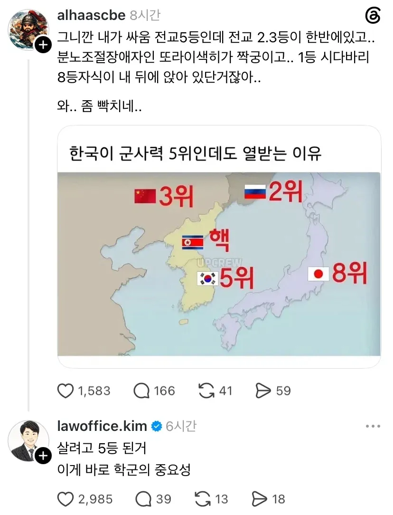Screen dimensions: 393x515
Task: Like the alhaascbe post with heart icon
Action: coord(65,391)
